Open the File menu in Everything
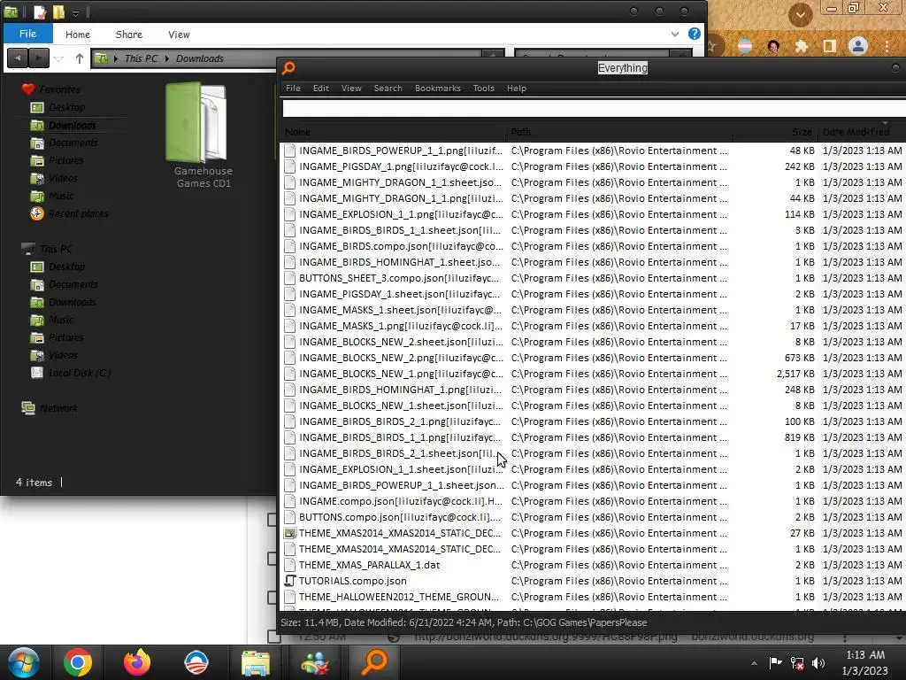The image size is (906, 680). (293, 89)
